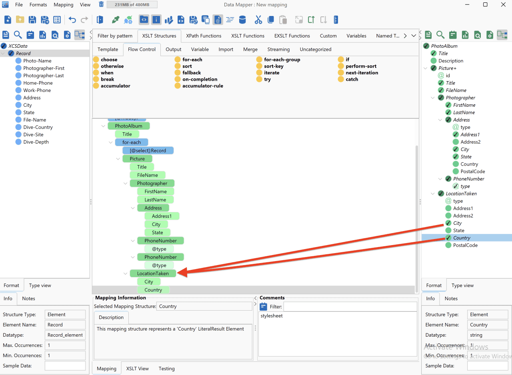The height and width of the screenshot is (375, 512).
Task: Select PostalCode under LocationTaken in target tree
Action: tap(465, 245)
